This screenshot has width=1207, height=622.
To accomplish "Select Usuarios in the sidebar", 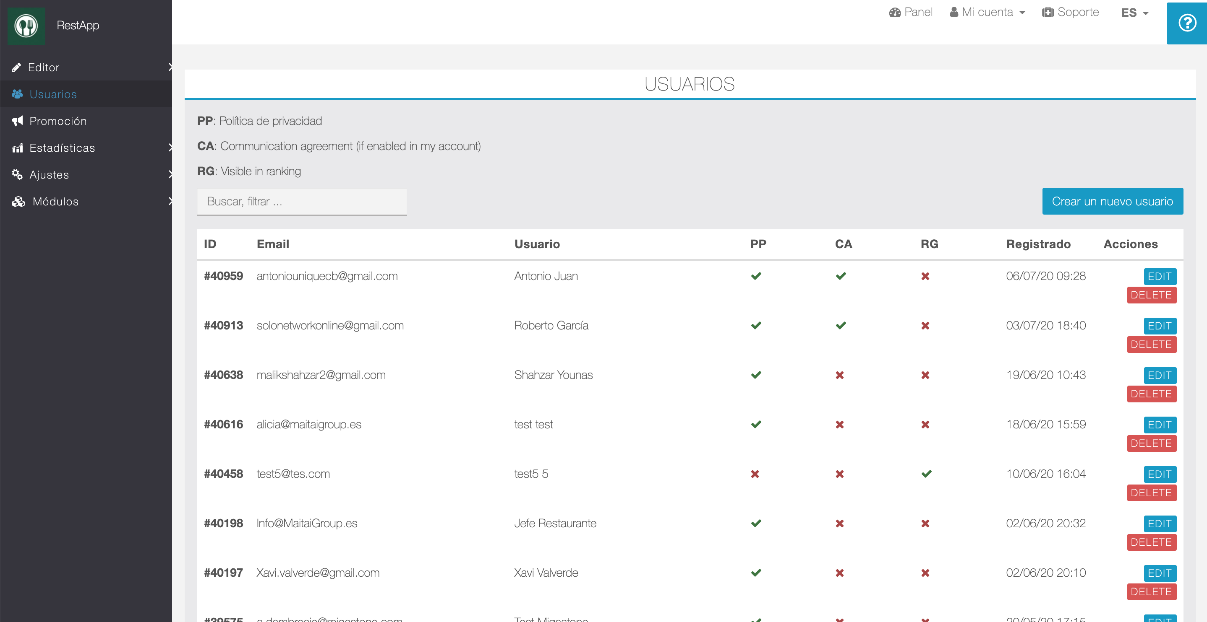I will (x=53, y=94).
